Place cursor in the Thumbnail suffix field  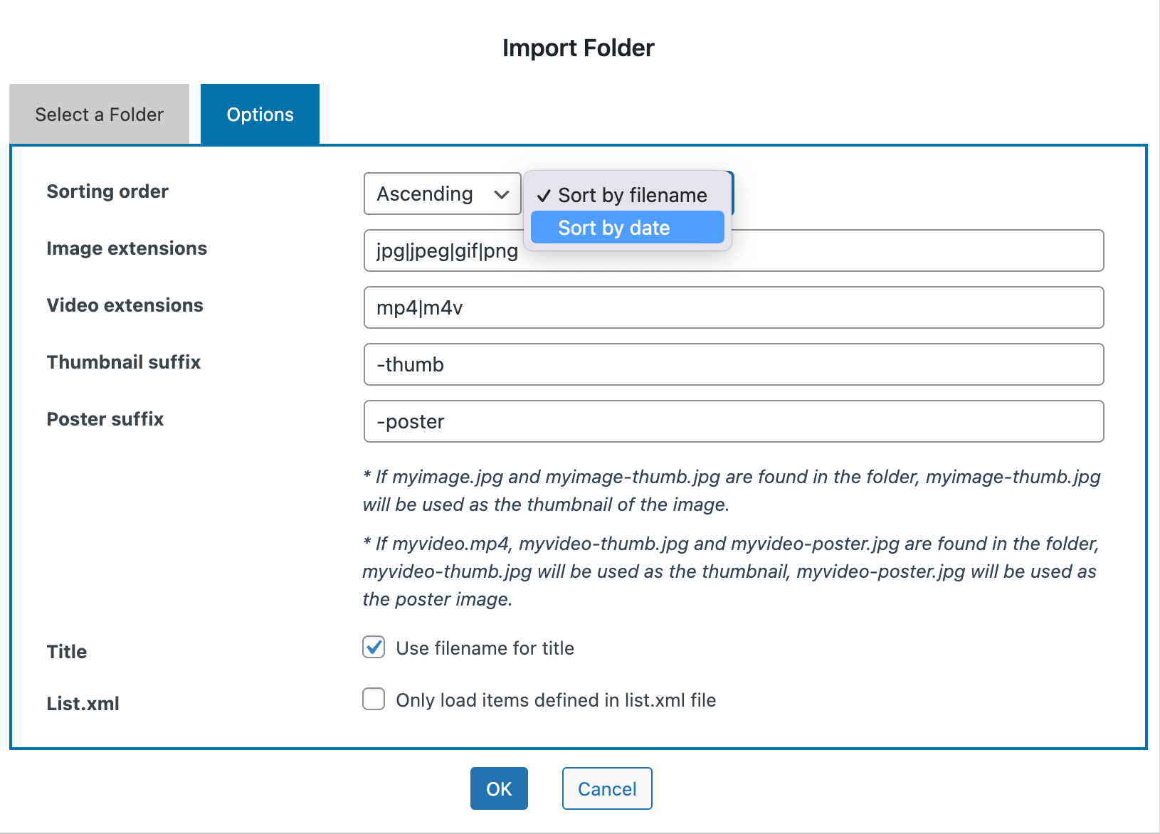[x=733, y=364]
